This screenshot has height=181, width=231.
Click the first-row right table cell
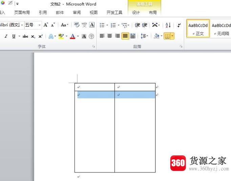click(x=135, y=87)
